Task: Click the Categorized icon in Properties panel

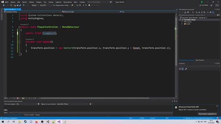Action: (180, 69)
